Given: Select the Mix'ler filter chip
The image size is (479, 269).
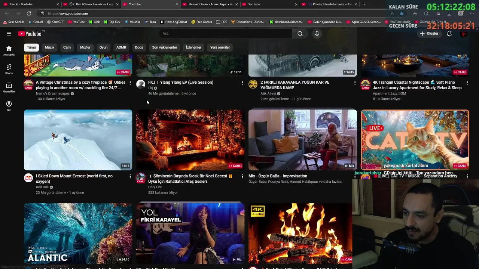Looking at the screenshot, I should pyautogui.click(x=85, y=47).
